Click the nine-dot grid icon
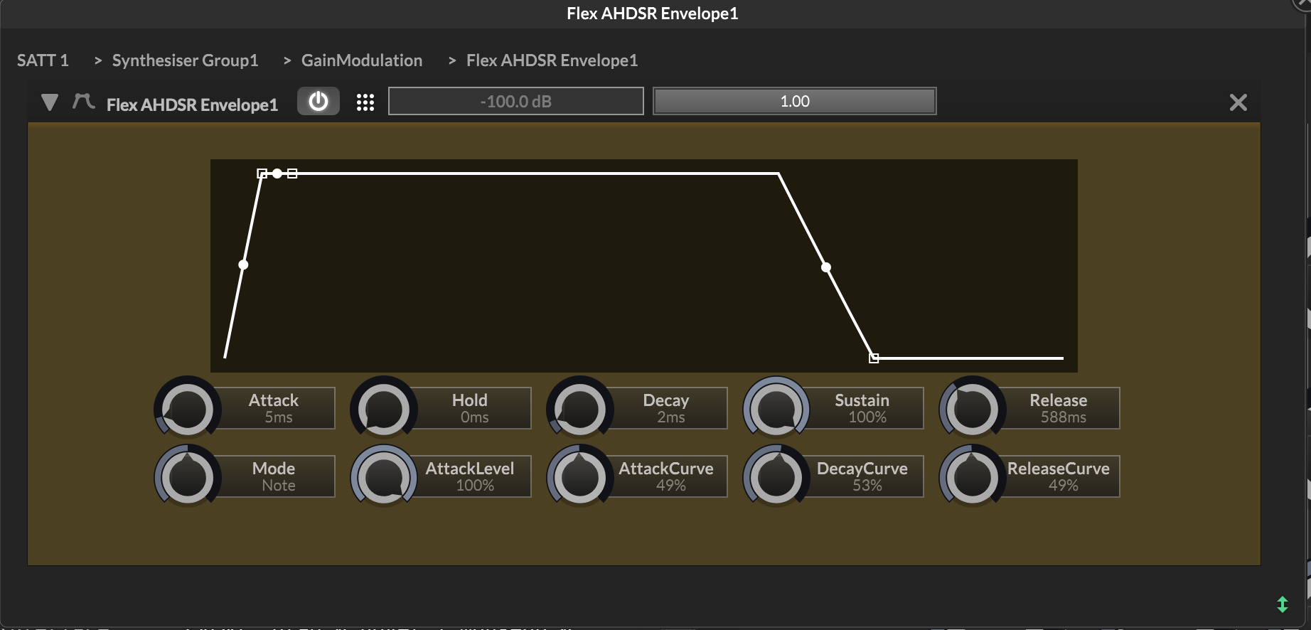The width and height of the screenshot is (1311, 630). click(365, 102)
